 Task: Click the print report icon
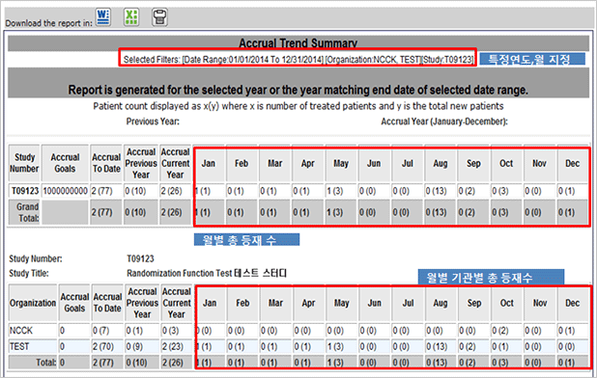[x=159, y=17]
